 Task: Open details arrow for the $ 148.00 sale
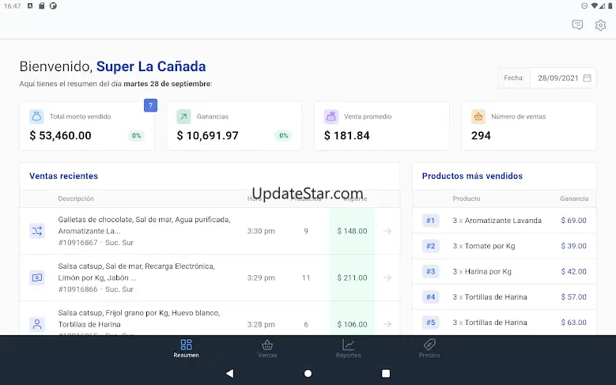tap(387, 231)
